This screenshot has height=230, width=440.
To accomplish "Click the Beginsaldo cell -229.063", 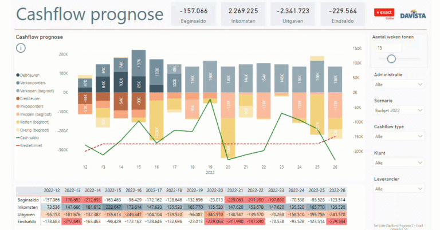I will [235, 200].
